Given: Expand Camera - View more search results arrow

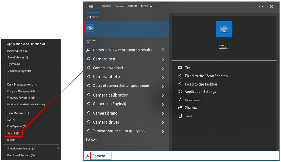Looking at the screenshot, I should point(163,50).
